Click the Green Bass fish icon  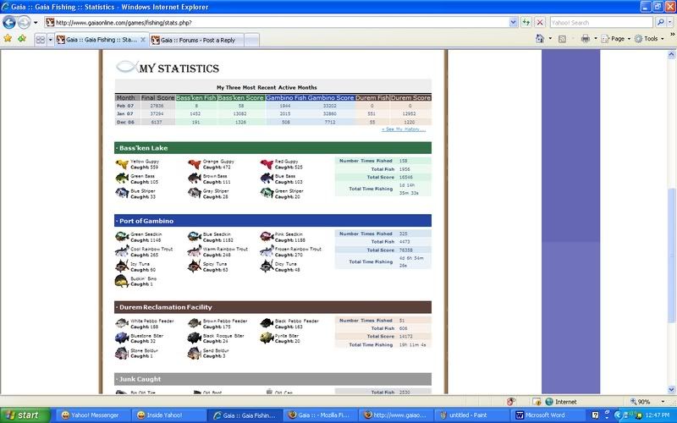point(122,179)
